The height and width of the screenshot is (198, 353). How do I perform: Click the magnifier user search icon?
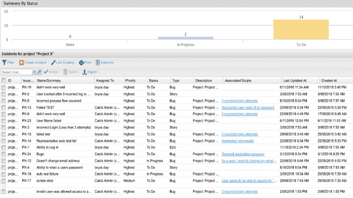point(39,72)
